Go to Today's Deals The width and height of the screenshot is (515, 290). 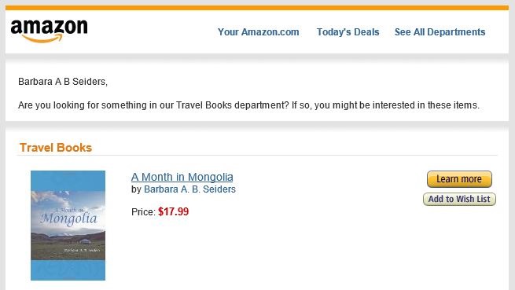(348, 32)
